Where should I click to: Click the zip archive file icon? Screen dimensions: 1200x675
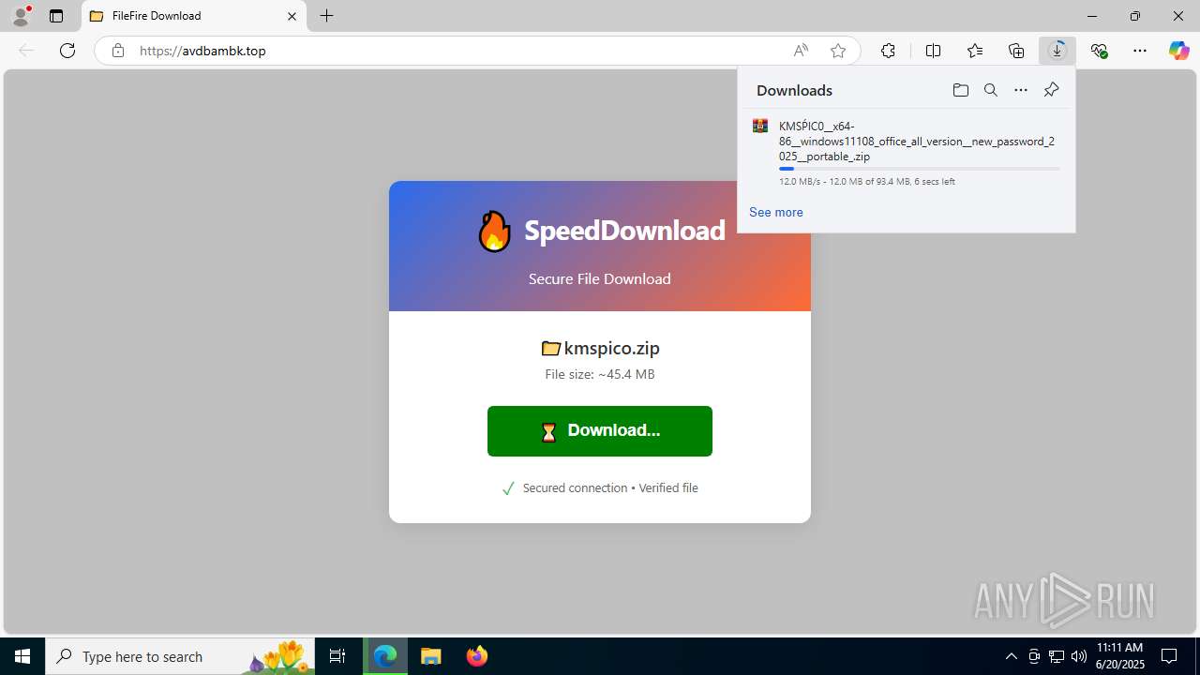(760, 126)
